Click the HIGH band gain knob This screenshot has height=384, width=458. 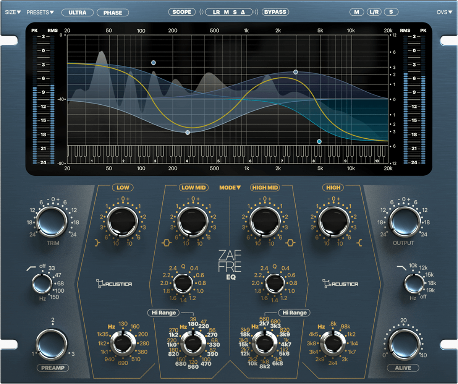pyautogui.click(x=333, y=222)
